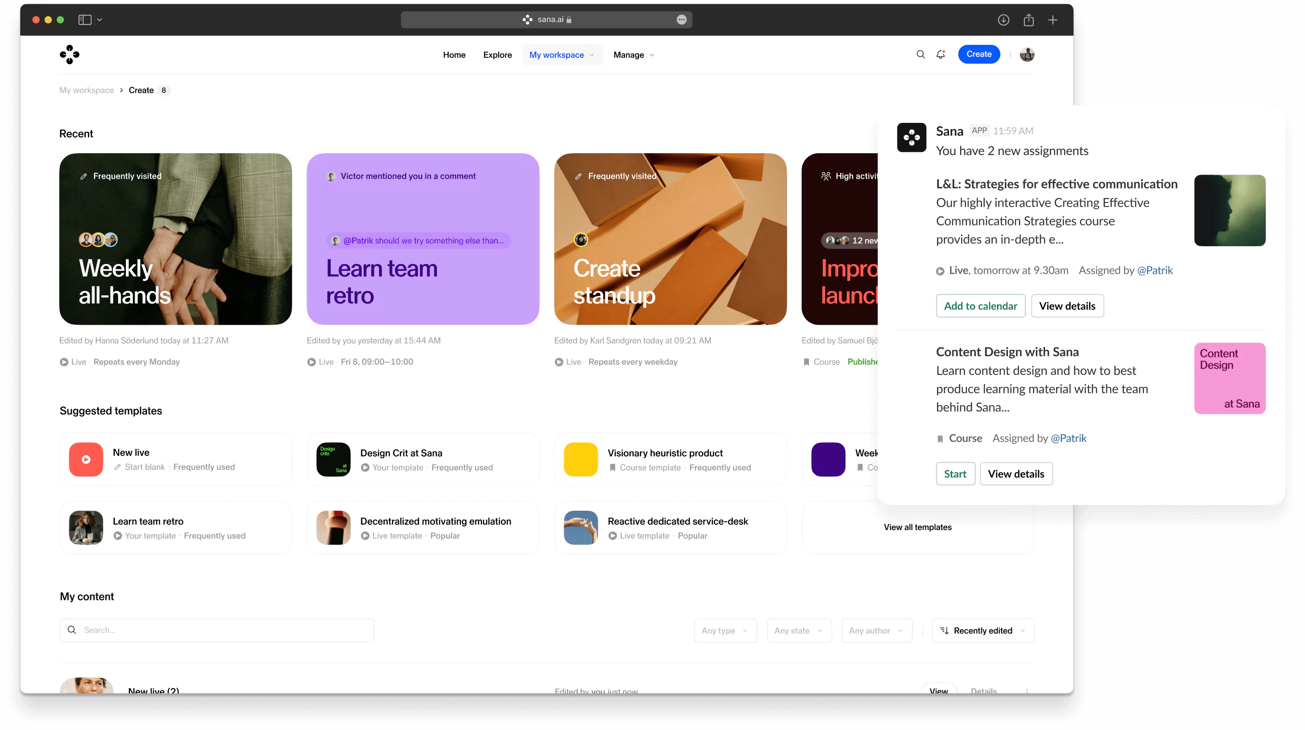Open the Recently edited sort dropdown
Viewport: 1305px width, 730px height.
[x=982, y=630]
